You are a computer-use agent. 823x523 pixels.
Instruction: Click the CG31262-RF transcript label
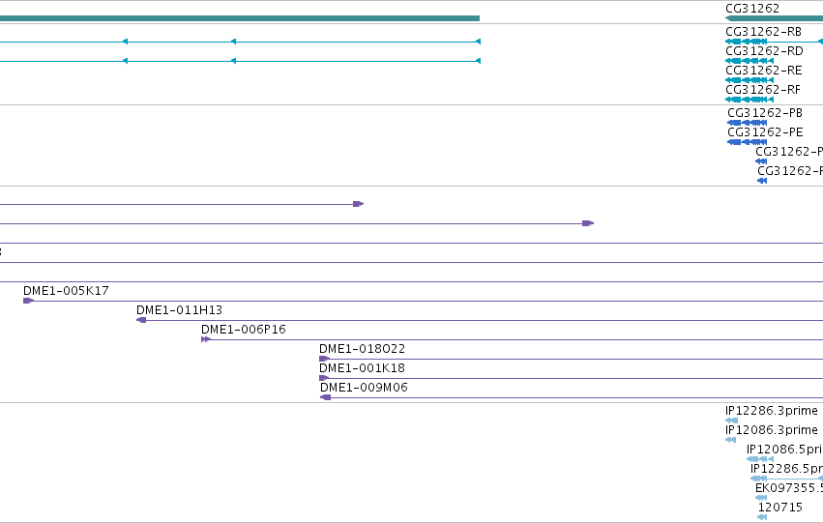[763, 90]
